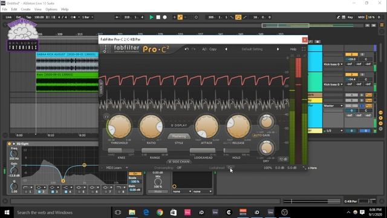Stop playback with the square Stop button
387x218 pixels.
pos(158,17)
